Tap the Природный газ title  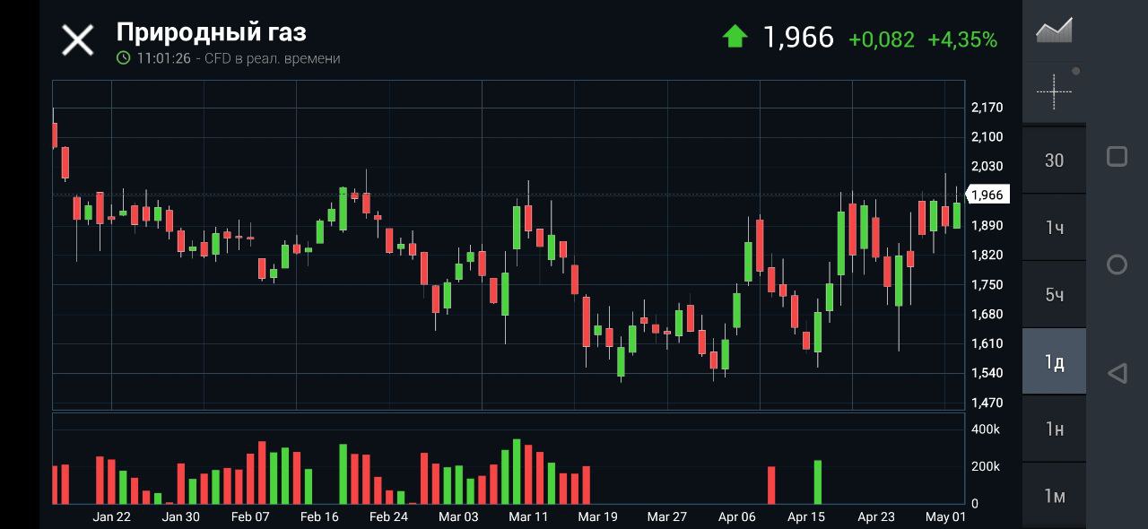pos(212,32)
